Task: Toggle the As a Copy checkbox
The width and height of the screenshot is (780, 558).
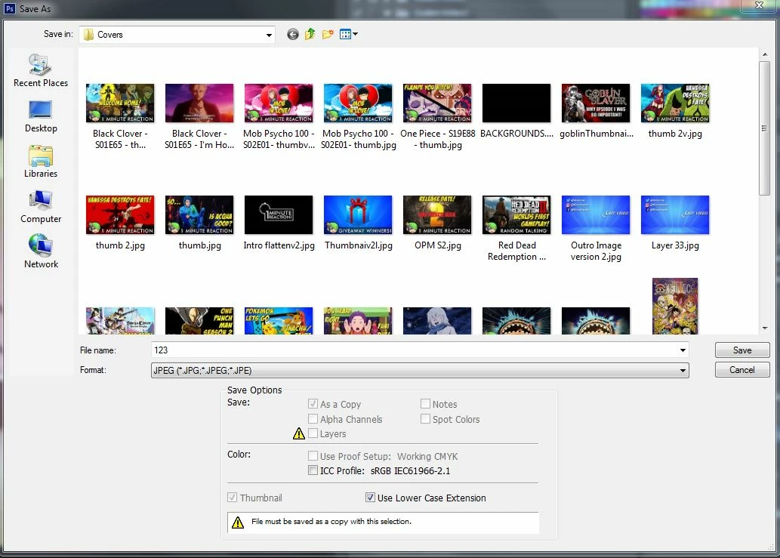Action: tap(313, 404)
